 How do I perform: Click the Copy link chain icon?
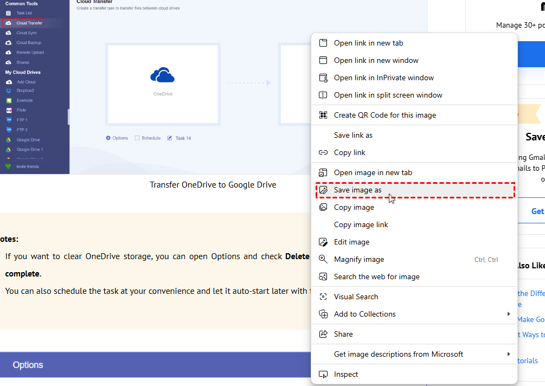pos(323,152)
